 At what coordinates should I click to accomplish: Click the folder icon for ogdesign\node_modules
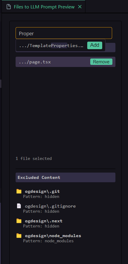point(19,236)
